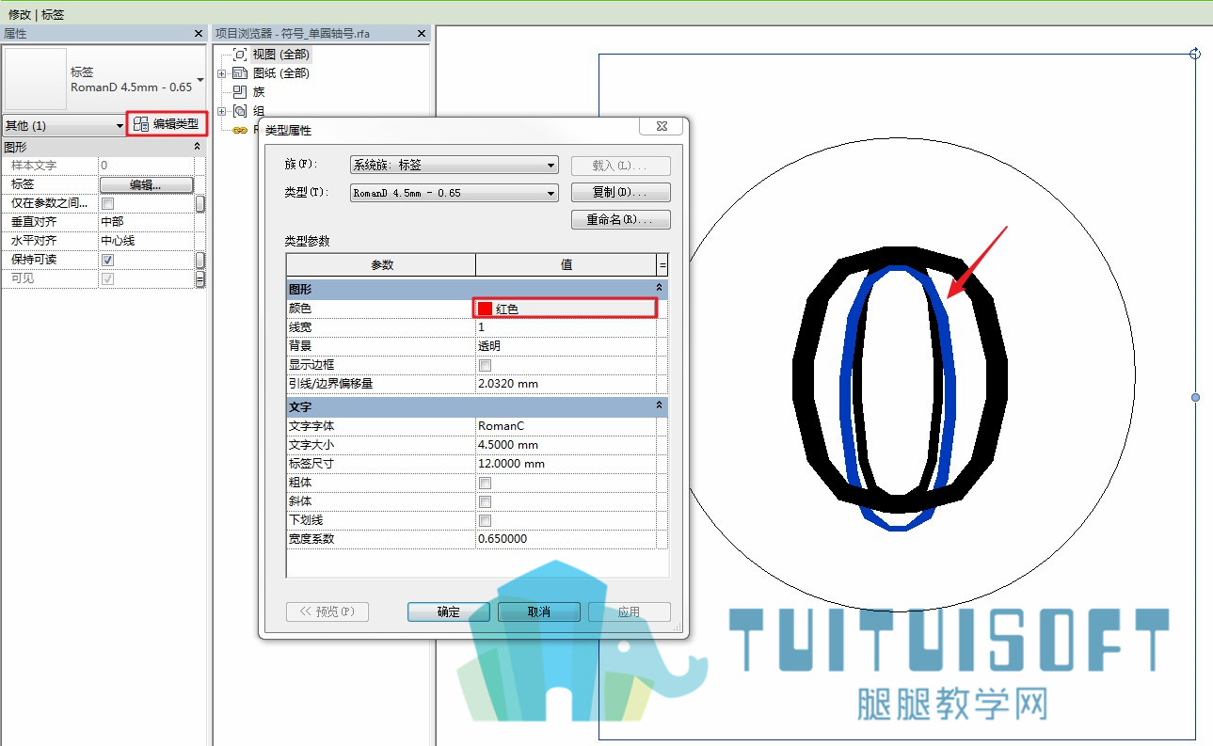Screen dimensions: 1213x746
Task: Click the Edit Type (编辑类型) button
Action: 166,124
